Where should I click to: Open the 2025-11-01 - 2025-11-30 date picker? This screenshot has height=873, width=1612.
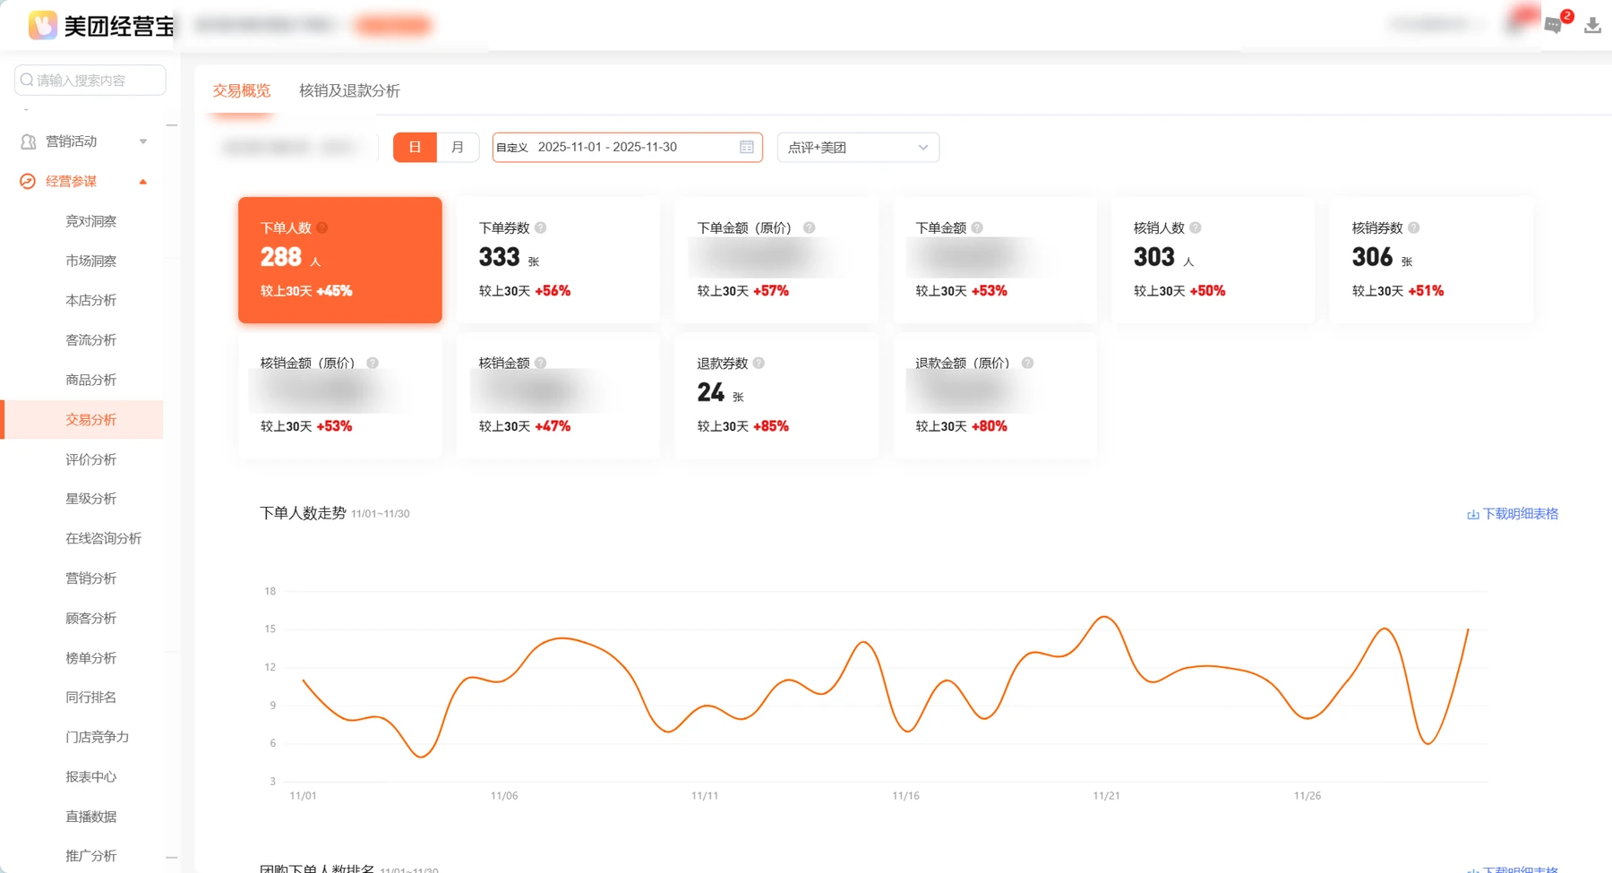[x=627, y=147]
